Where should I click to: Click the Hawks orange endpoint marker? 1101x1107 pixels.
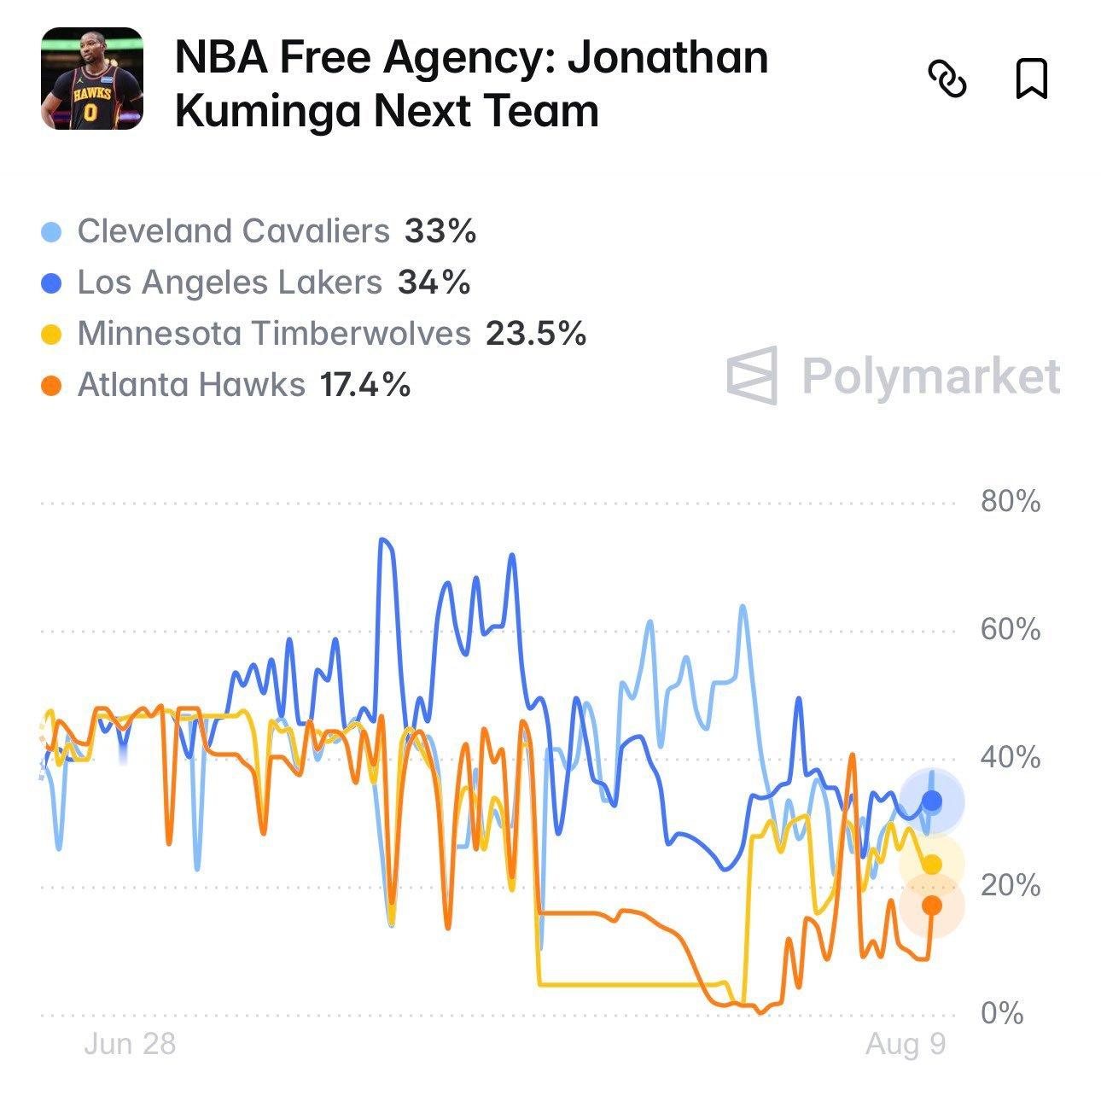[932, 906]
